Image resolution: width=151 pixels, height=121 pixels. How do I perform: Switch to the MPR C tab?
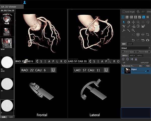coord(140,55)
